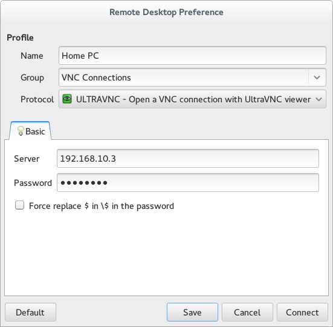Viewport: 333px width, 327px height.
Task: Click the lightbulb icon on Basic tab
Action: tap(21, 131)
